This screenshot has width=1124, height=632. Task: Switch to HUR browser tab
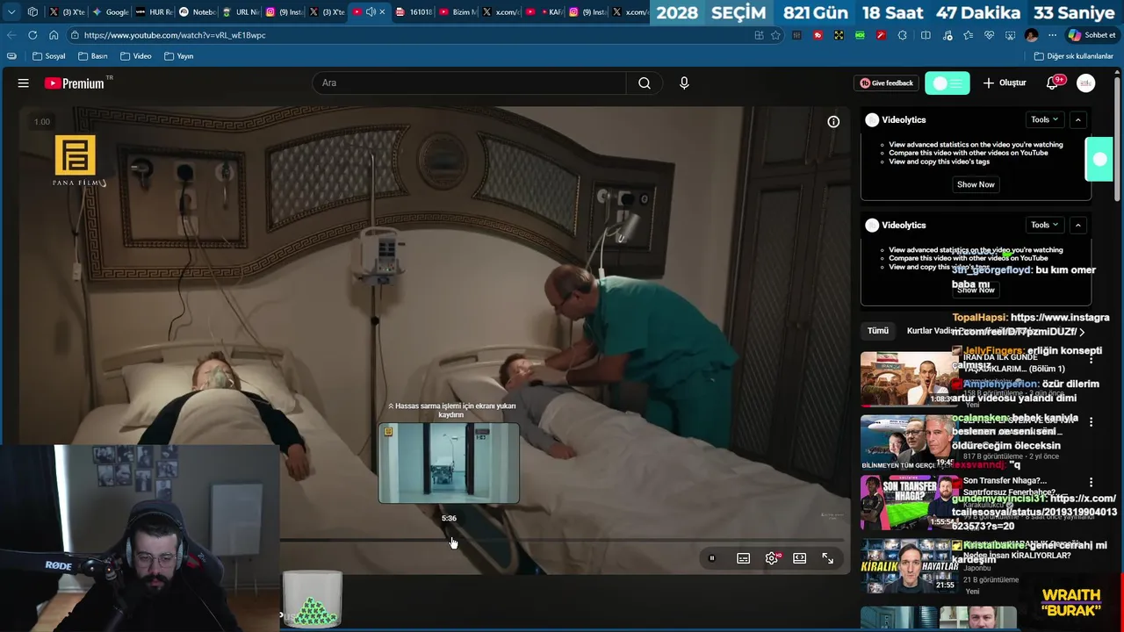(155, 12)
